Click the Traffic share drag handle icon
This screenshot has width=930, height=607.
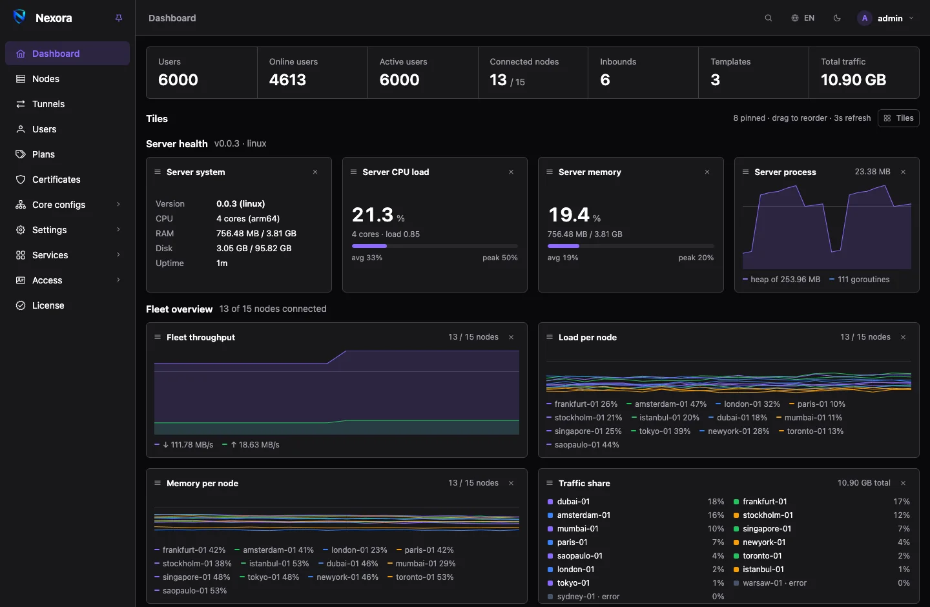tap(550, 483)
